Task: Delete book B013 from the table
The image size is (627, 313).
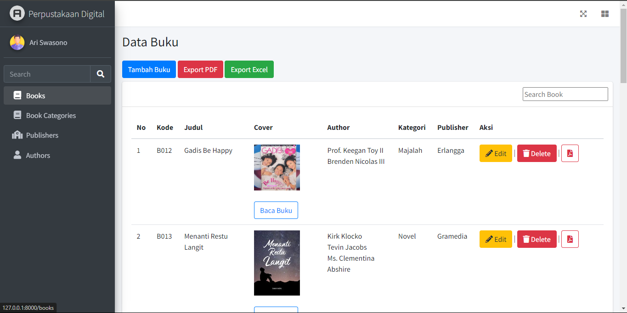Action: tap(537, 239)
